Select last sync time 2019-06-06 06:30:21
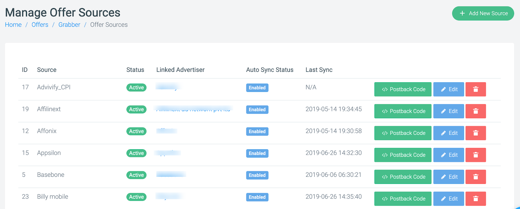520x209 pixels. [x=333, y=175]
